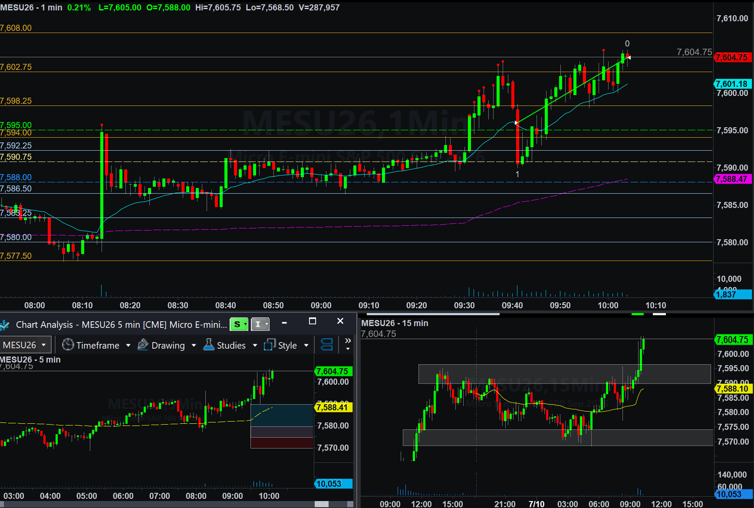Click the O=7,588.00 open value
Viewport: 754px width, 508px height.
[x=168, y=7]
